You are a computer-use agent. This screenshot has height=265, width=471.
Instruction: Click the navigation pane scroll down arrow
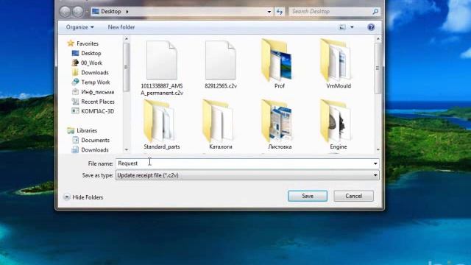[126, 149]
